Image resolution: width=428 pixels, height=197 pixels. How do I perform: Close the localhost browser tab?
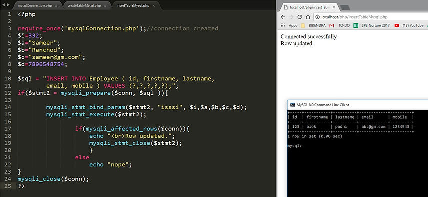point(334,7)
